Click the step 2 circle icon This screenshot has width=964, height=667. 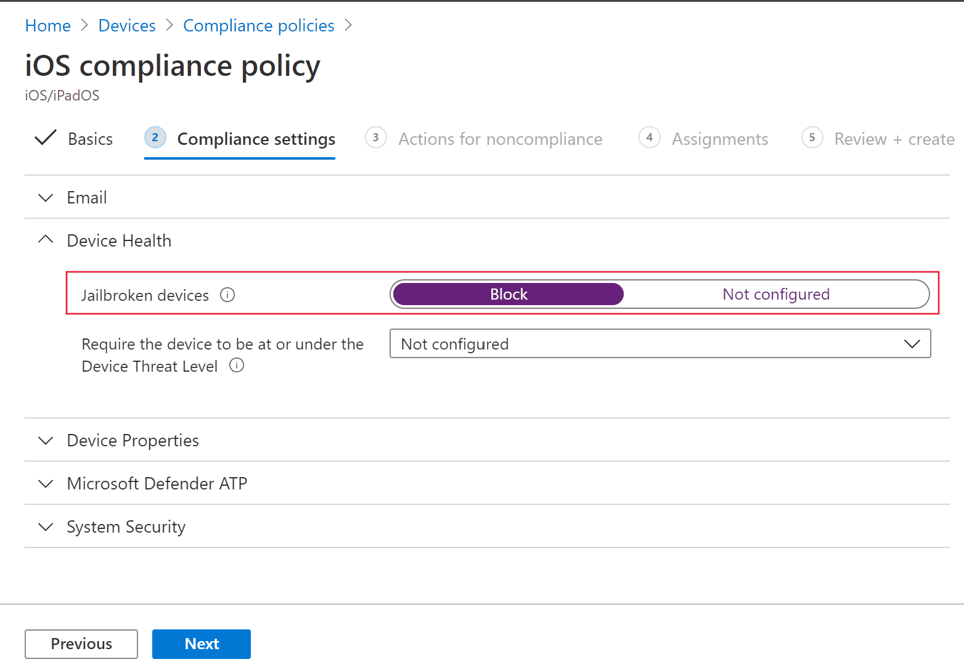coord(155,137)
